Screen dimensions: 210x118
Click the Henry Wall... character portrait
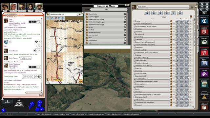[39, 7]
